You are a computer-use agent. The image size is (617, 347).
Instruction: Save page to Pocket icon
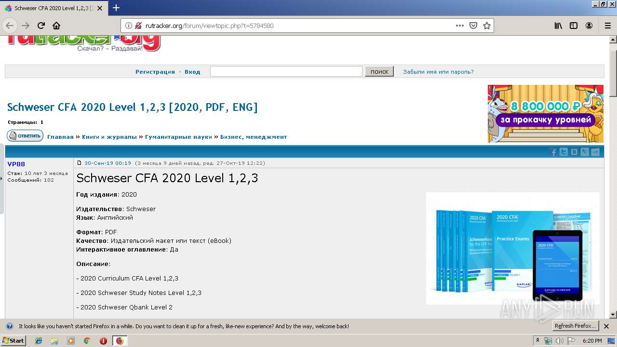click(473, 26)
